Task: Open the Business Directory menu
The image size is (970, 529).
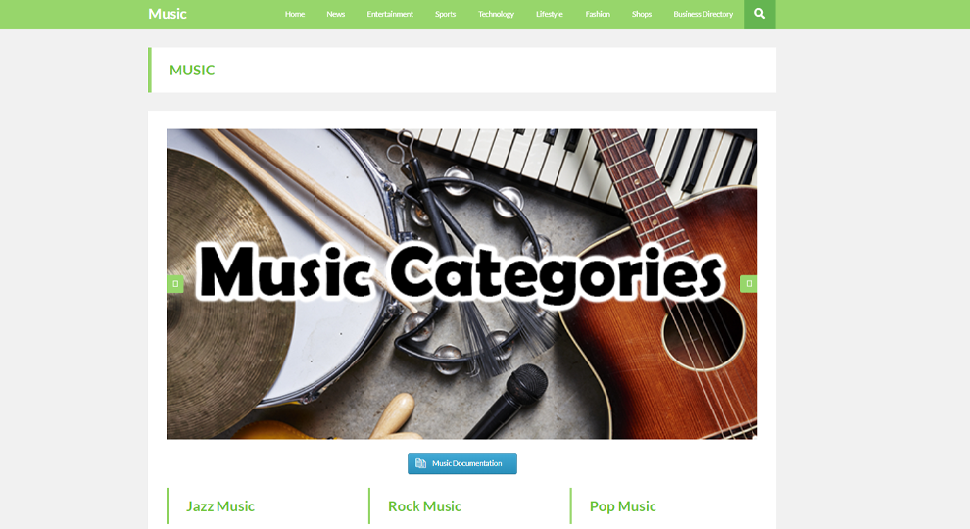Action: [703, 14]
